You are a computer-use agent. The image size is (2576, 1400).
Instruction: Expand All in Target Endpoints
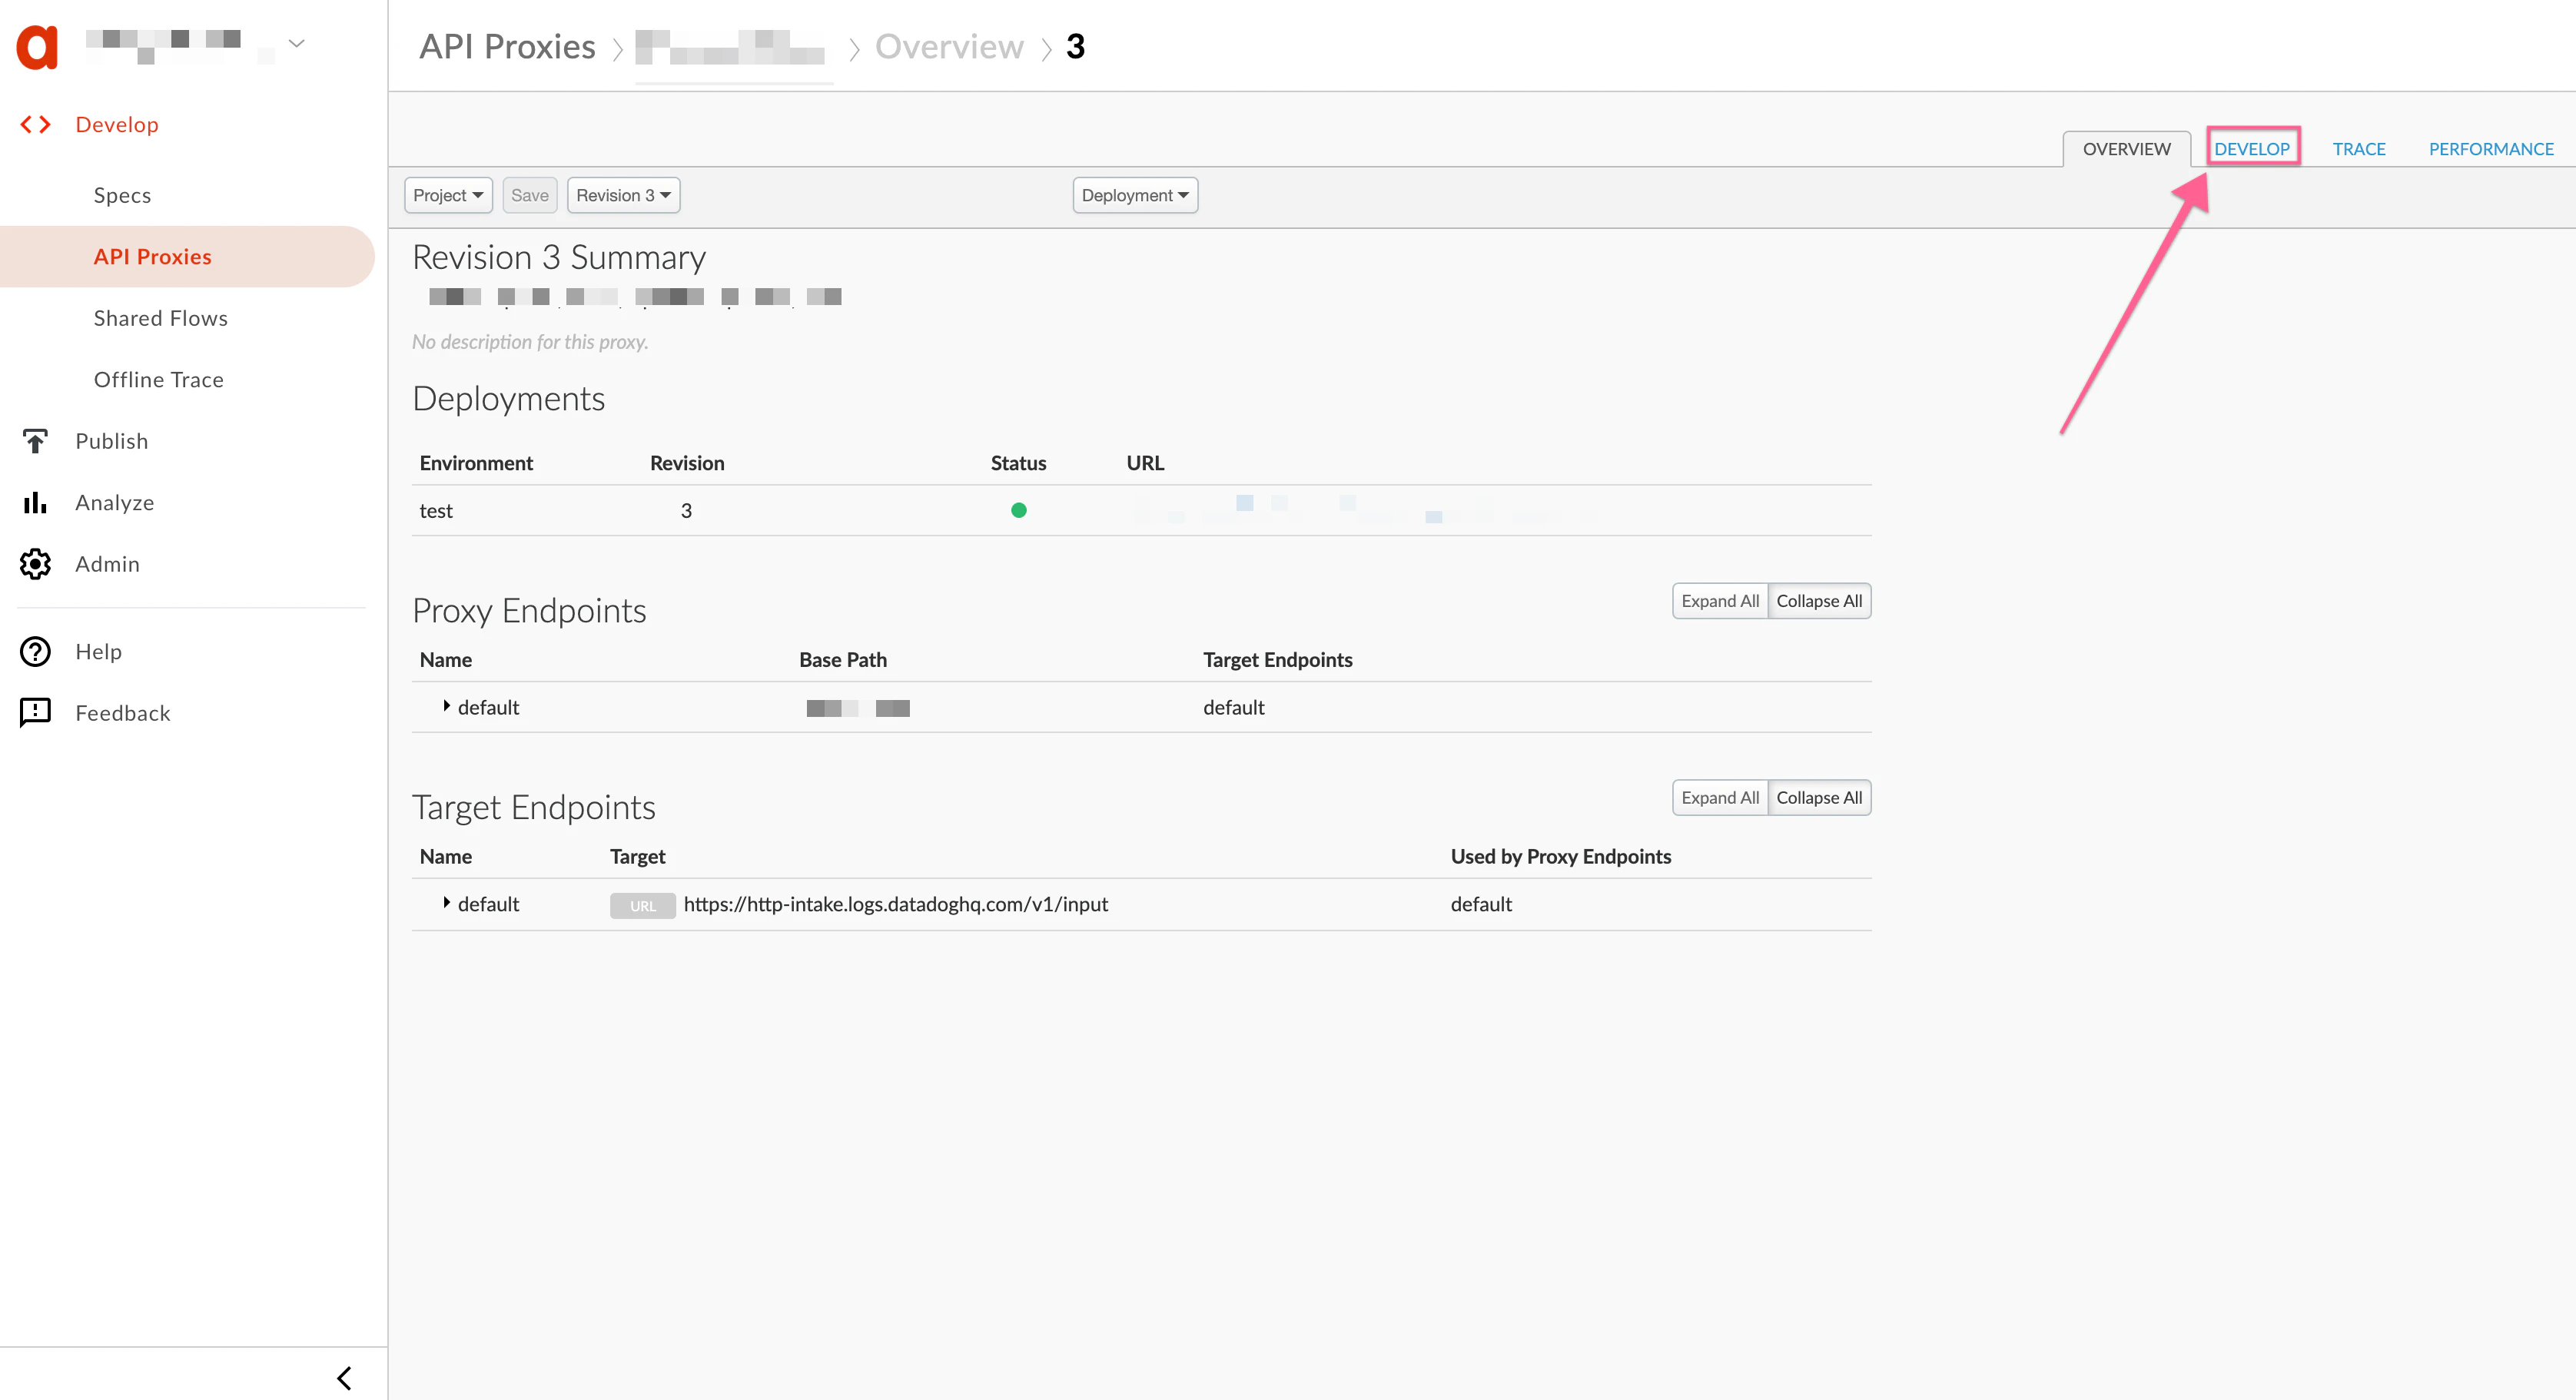tap(1720, 797)
